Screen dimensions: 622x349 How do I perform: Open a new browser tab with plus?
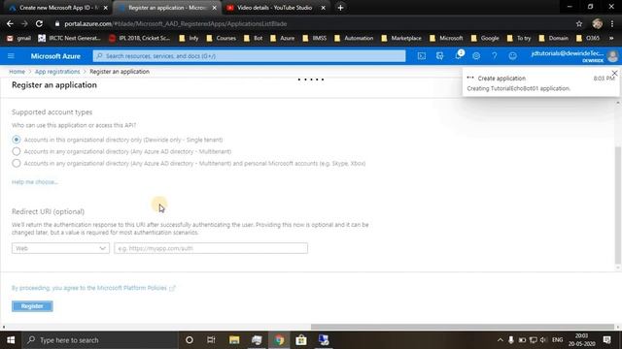pyautogui.click(x=340, y=8)
